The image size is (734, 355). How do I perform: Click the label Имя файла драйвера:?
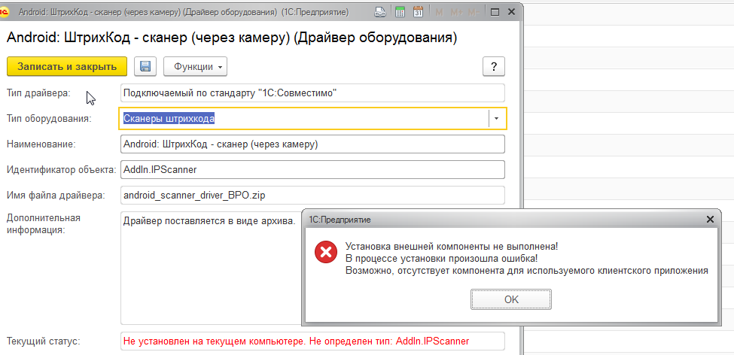point(56,196)
